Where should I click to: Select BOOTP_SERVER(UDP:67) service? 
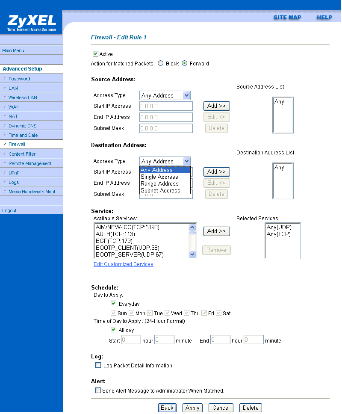[x=142, y=254]
